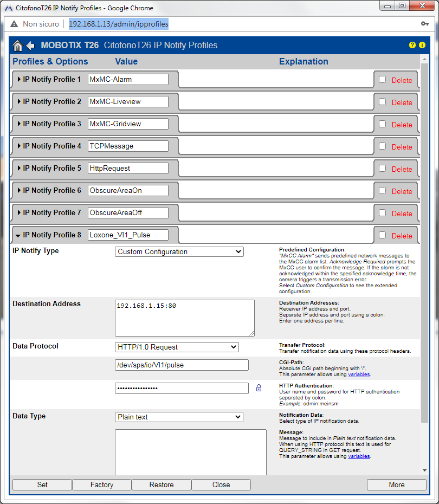
Task: Expand IP Notify Profile 6
Action: click(19, 190)
